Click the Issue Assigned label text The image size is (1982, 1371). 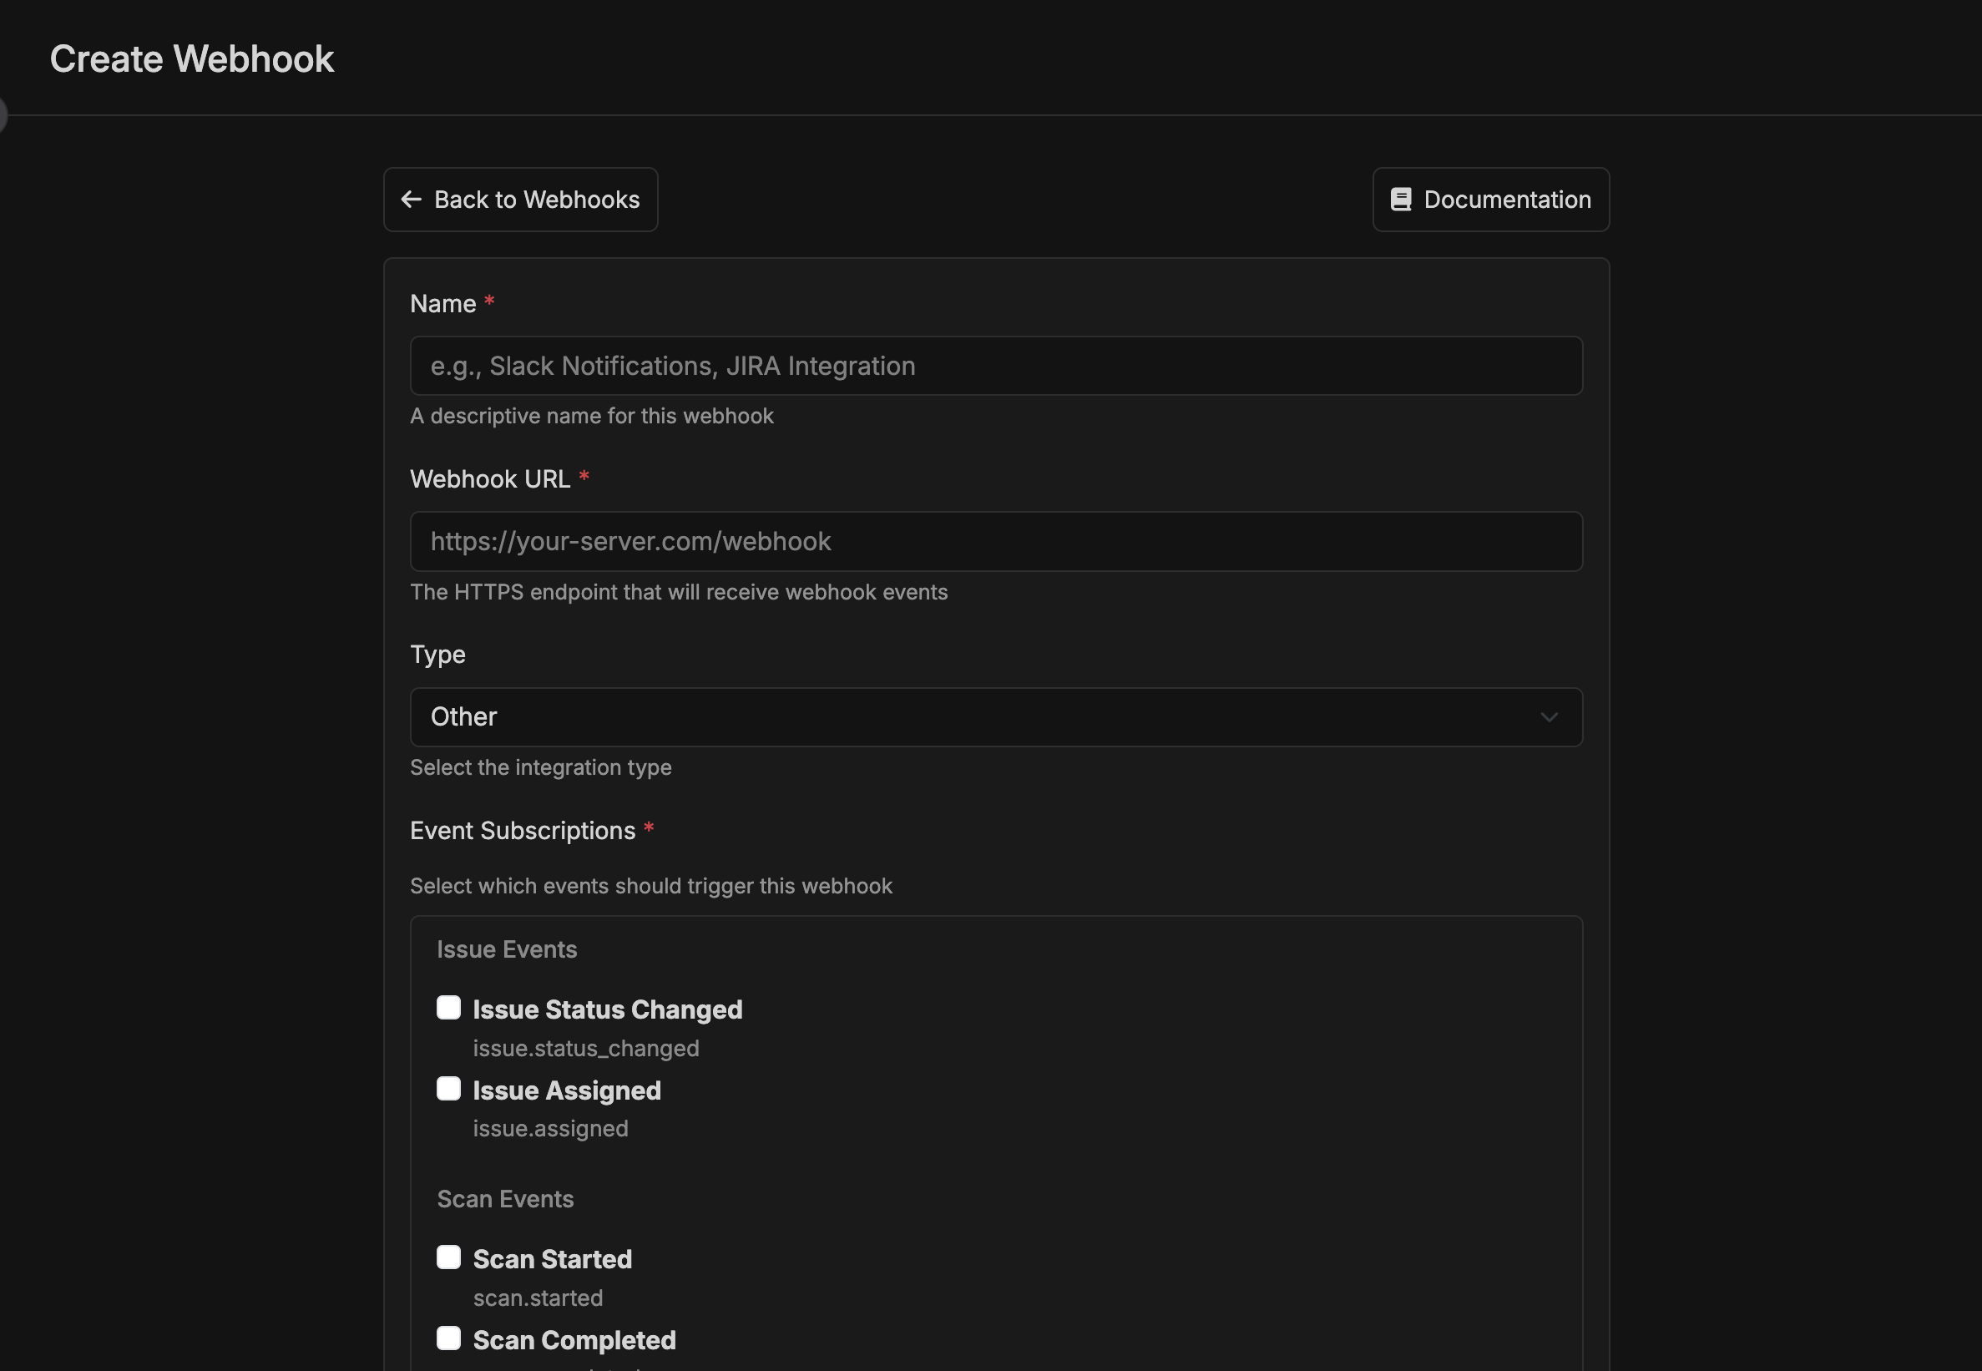(x=566, y=1090)
